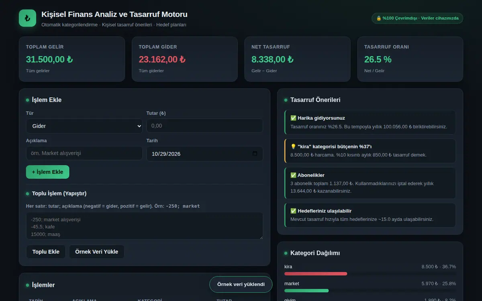Click the kira amount 8.500 ₺ · 36.7%
Screen dimensions: 482x301
(x=439, y=266)
